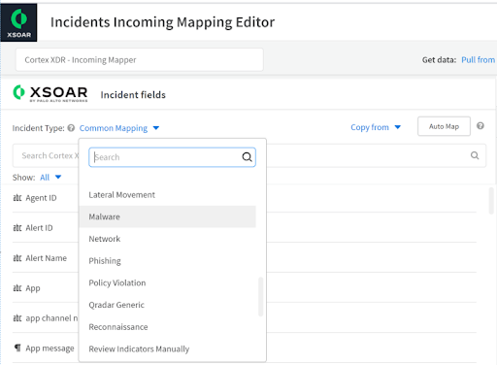497x365 pixels.
Task: Click the XSOAR logo icon in header
Action: pos(18,22)
